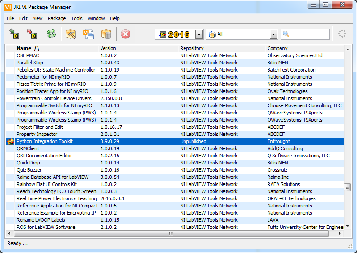Click the VI package configuration icon
357x253 pixels.
click(88, 34)
